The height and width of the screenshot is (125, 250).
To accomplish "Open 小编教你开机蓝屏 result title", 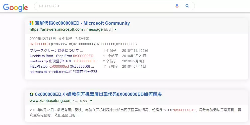I will [x=98, y=94].
